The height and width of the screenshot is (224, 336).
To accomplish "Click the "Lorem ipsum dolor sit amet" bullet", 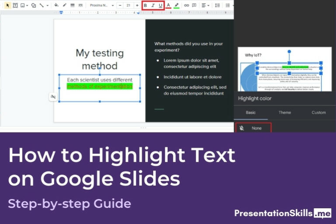I will [x=191, y=63].
